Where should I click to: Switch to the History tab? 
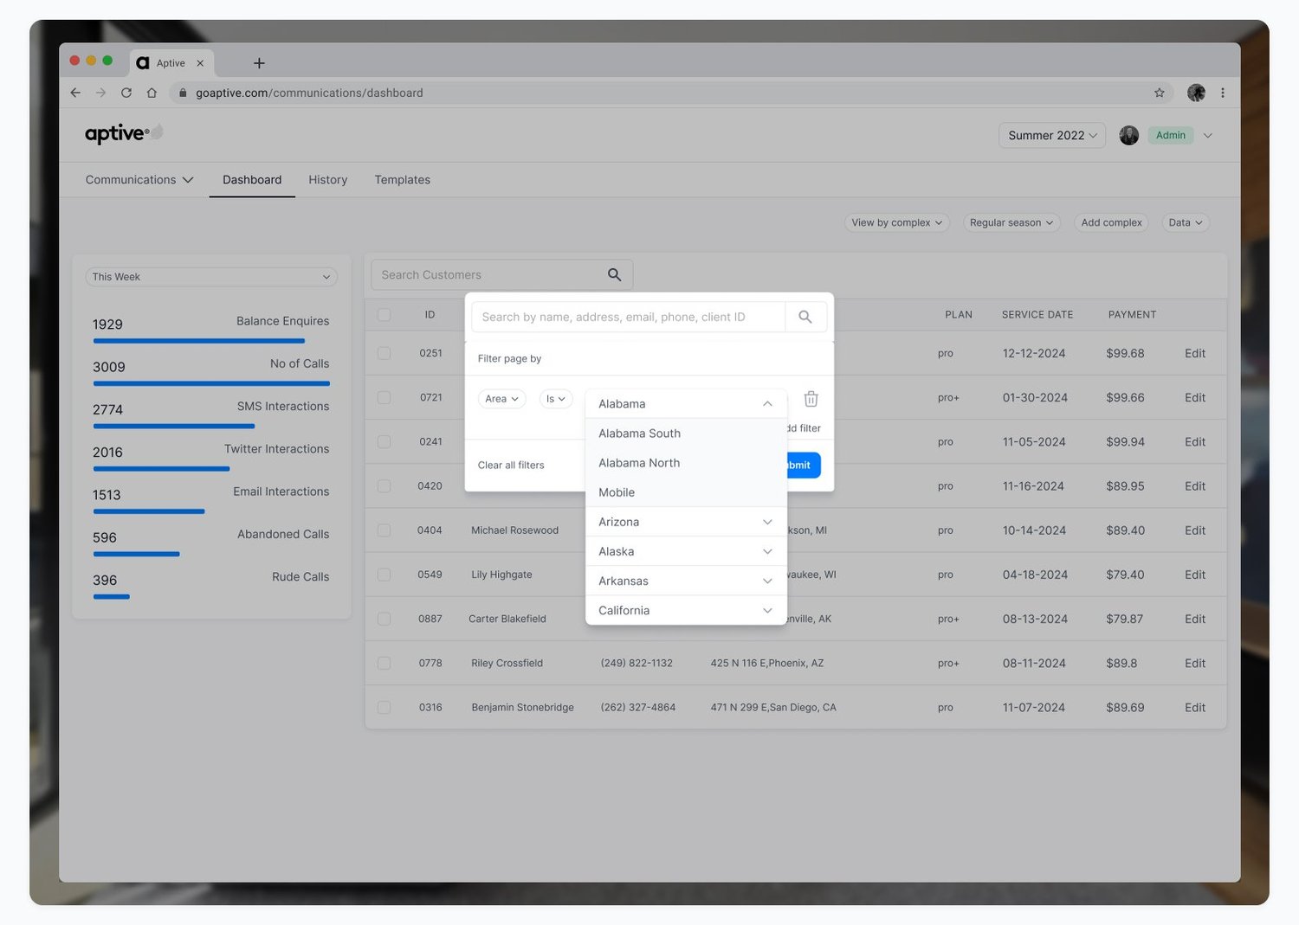coord(328,180)
